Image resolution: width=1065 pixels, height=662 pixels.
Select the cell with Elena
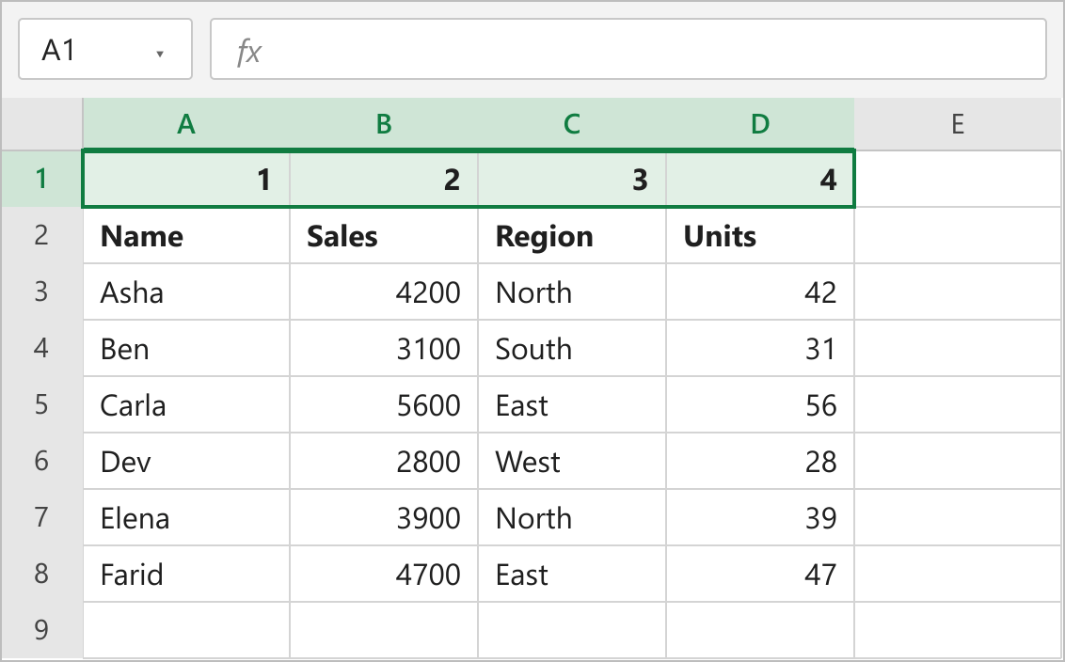[x=186, y=516]
